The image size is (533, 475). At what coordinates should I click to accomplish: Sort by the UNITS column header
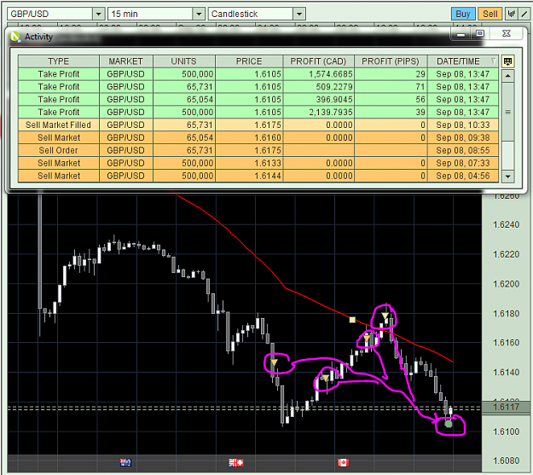tap(184, 61)
